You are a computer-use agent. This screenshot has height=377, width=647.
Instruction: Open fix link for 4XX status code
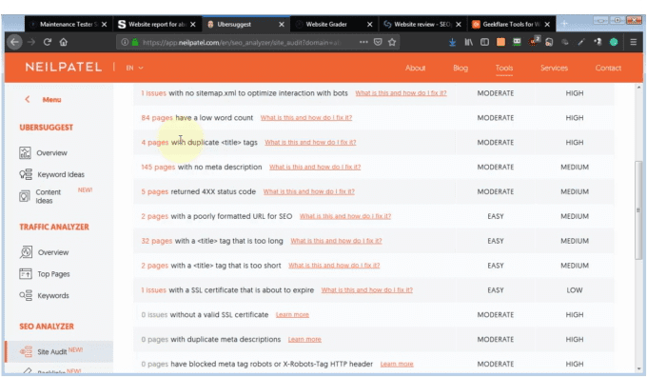click(308, 191)
